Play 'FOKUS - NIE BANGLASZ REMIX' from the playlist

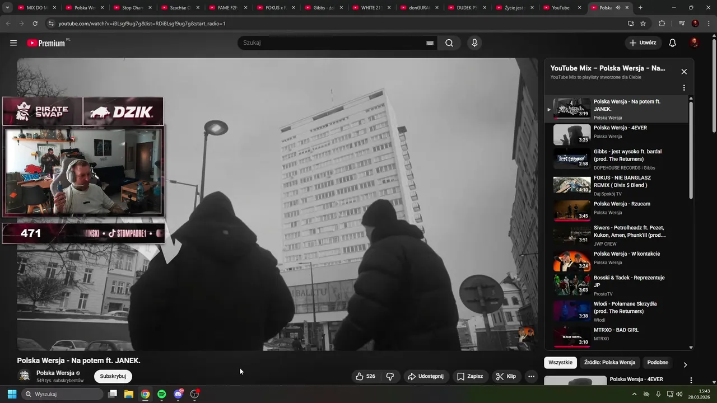point(616,185)
